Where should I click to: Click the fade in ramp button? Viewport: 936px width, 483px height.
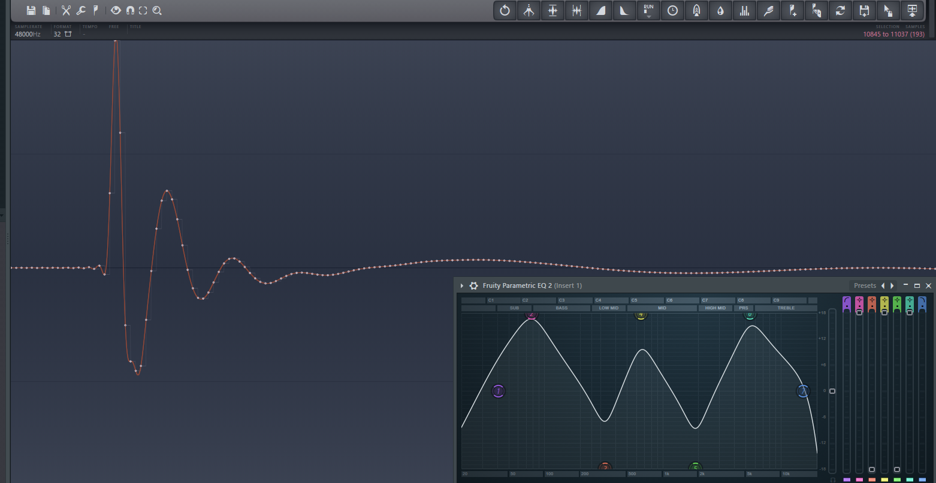click(600, 10)
